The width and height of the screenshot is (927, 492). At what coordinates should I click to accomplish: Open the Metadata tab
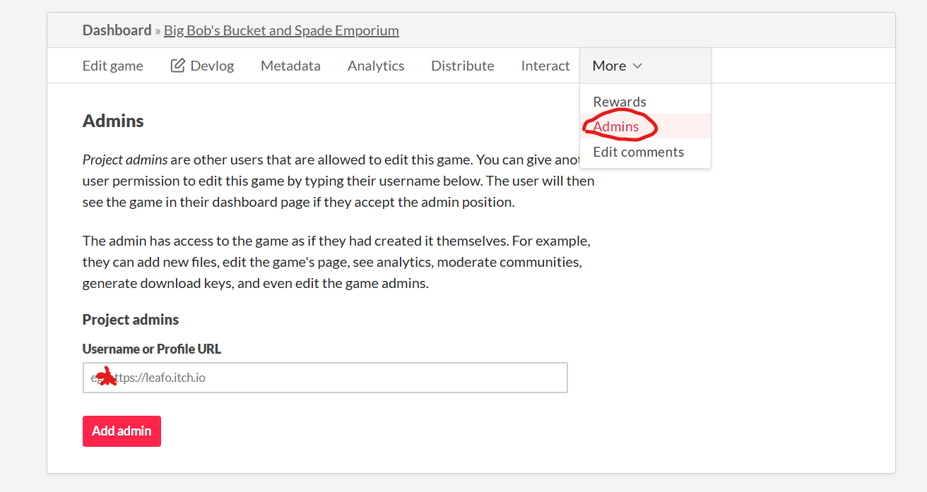290,66
